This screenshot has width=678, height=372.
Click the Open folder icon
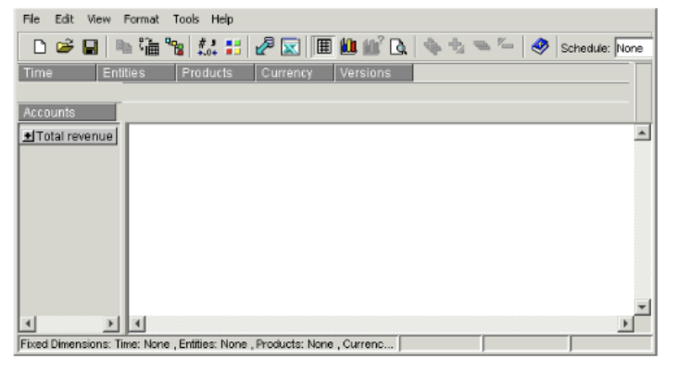click(x=65, y=47)
